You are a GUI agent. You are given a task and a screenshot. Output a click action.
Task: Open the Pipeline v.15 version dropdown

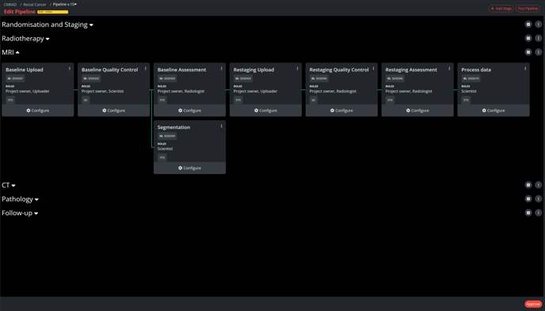65,4
